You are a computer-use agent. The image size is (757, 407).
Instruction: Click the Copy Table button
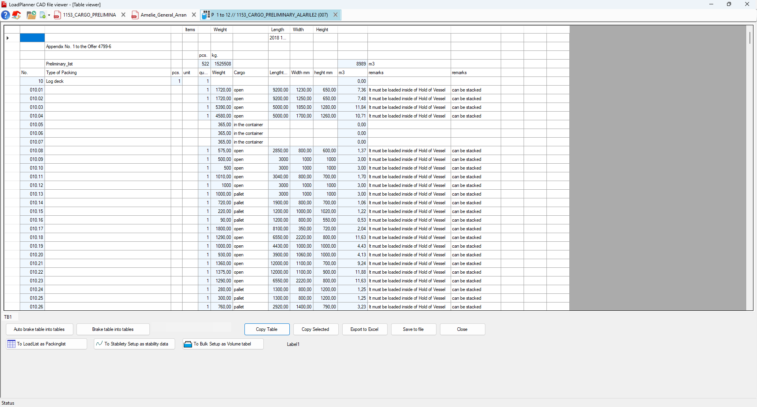click(267, 329)
